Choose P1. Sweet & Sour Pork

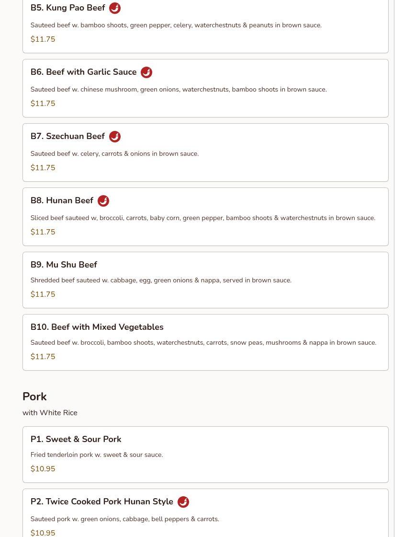(205, 455)
